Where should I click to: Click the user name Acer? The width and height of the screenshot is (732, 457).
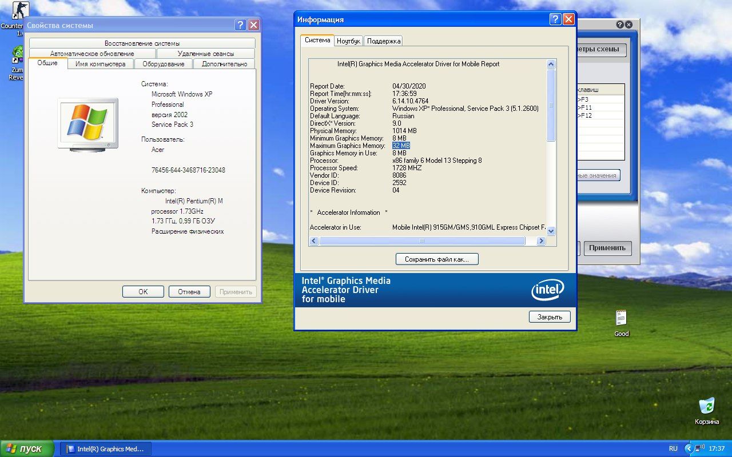pos(158,150)
